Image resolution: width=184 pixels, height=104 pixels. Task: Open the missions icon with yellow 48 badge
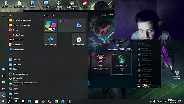pyautogui.click(x=144, y=86)
